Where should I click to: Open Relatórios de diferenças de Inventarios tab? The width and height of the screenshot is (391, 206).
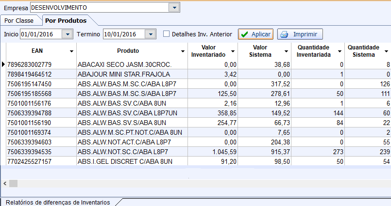(x=57, y=202)
